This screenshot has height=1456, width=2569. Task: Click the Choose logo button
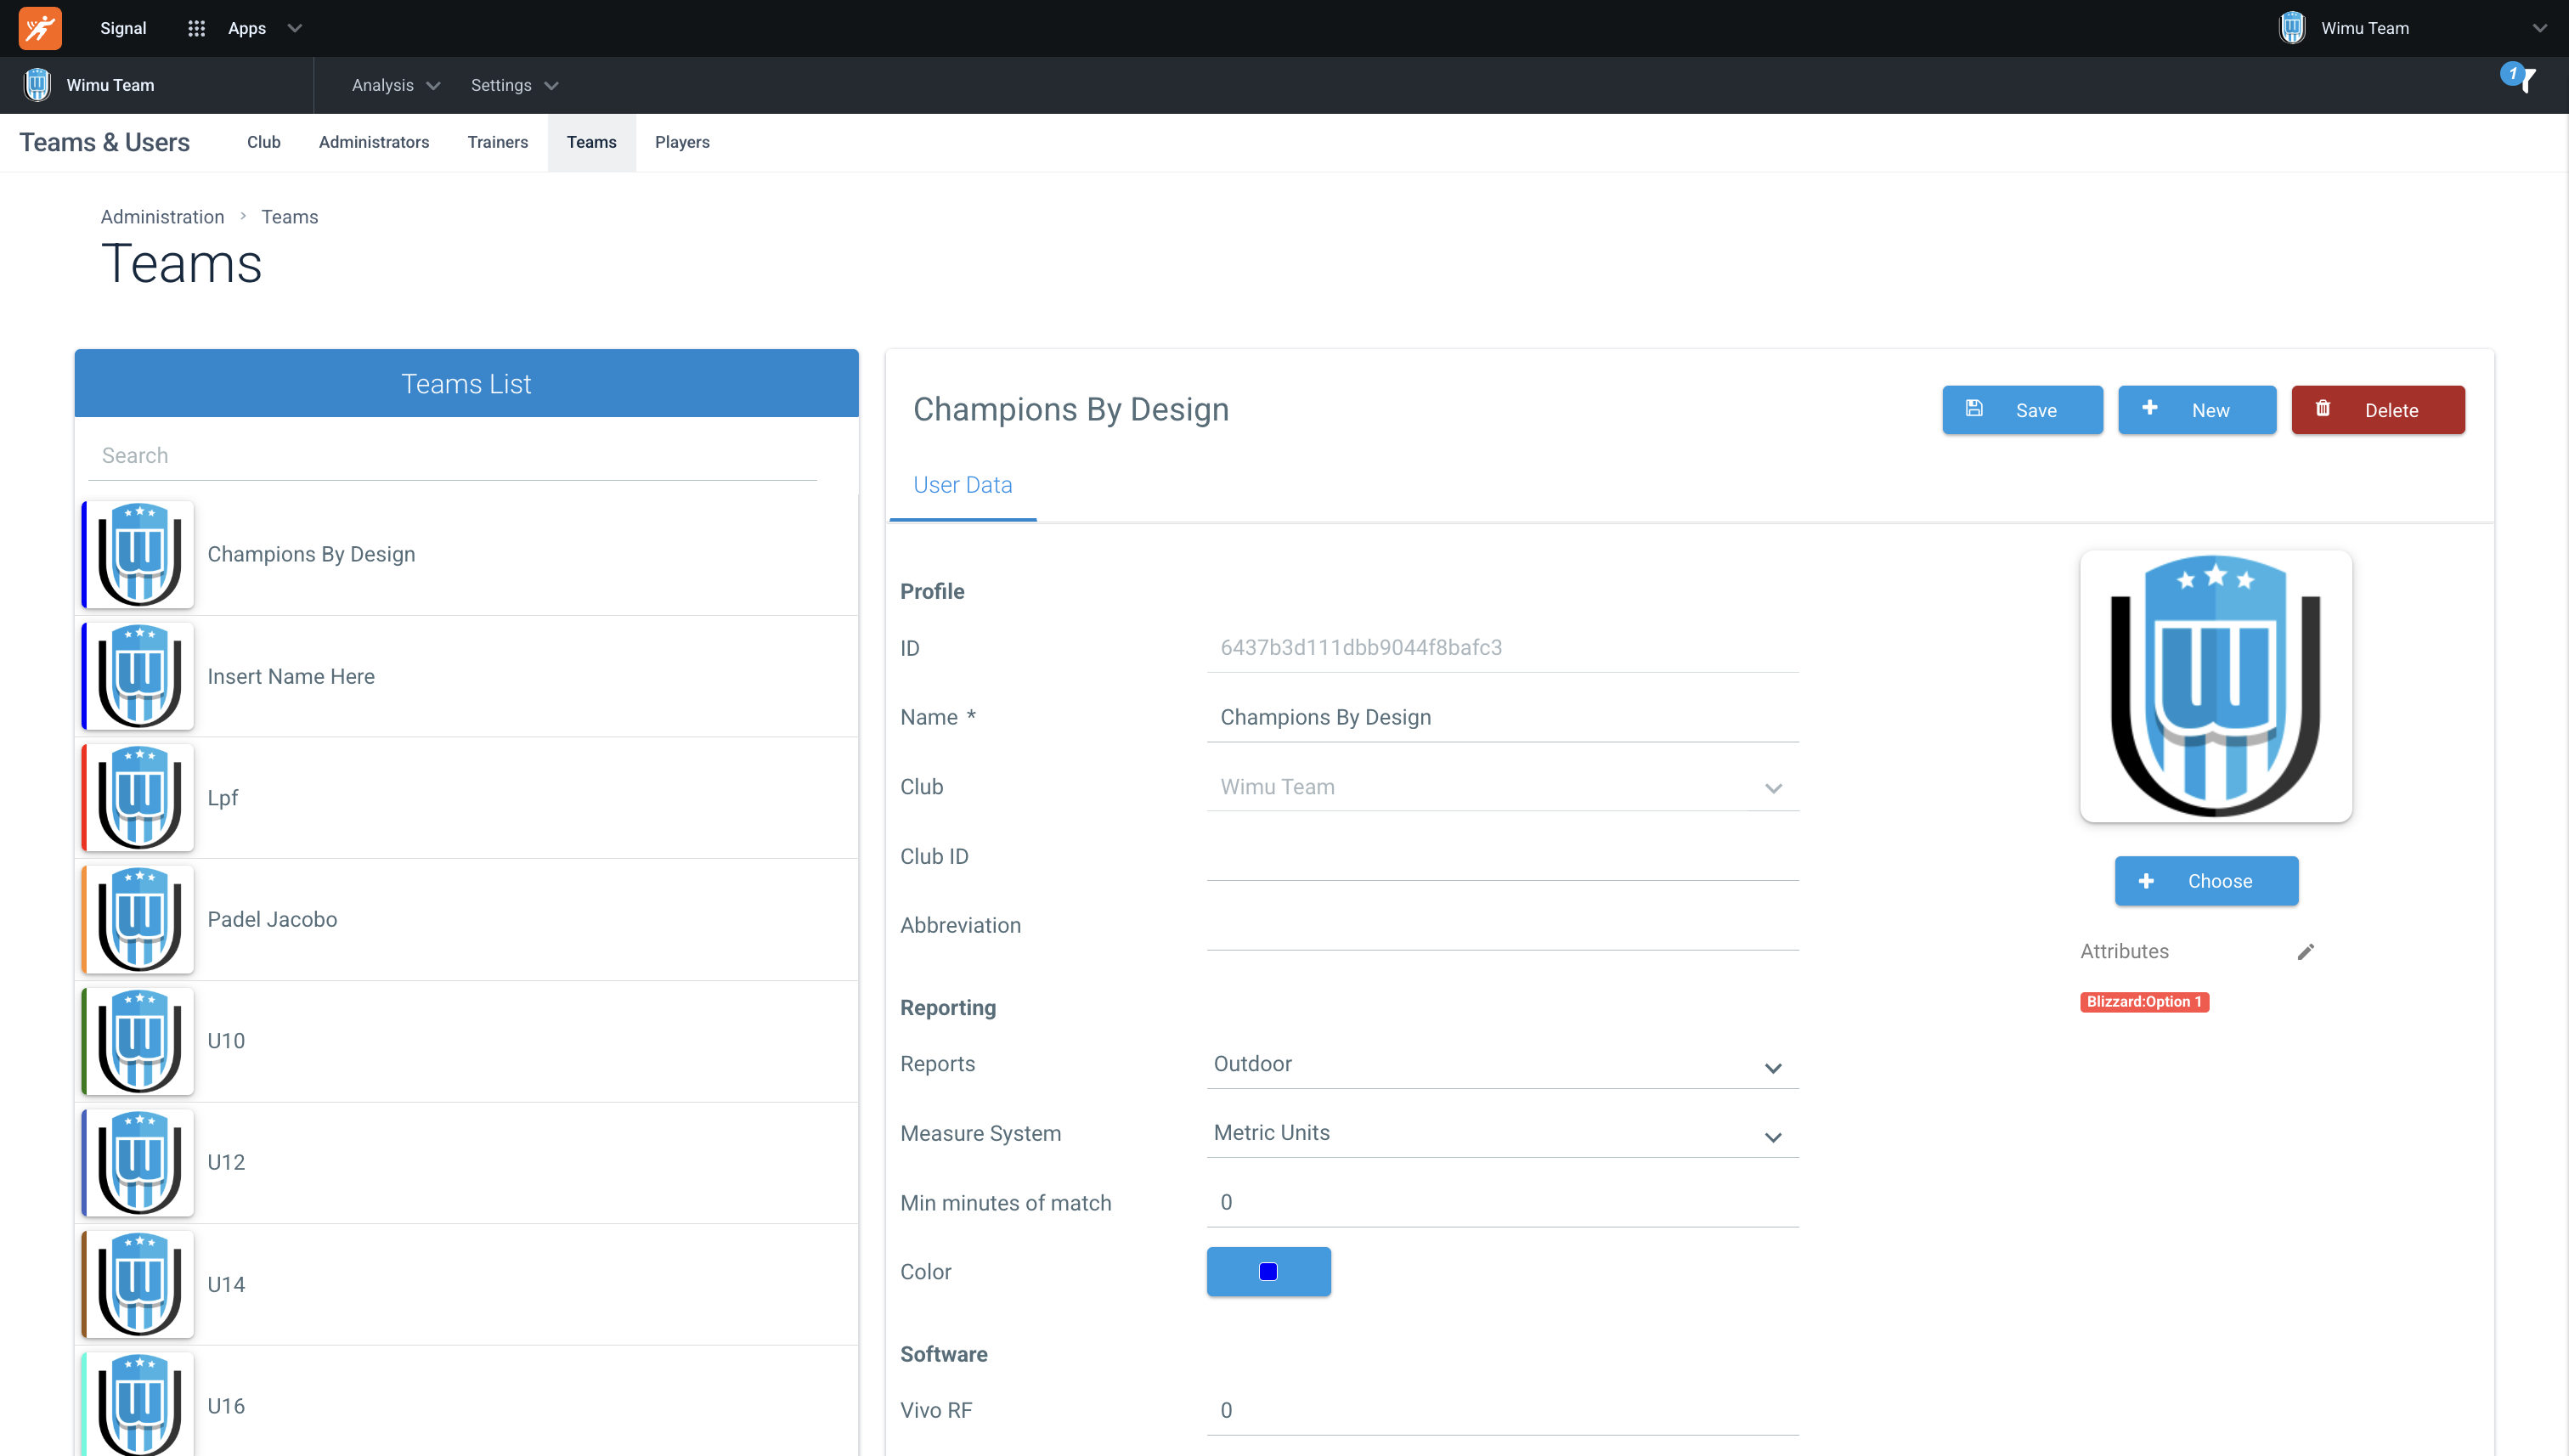pos(2206,881)
